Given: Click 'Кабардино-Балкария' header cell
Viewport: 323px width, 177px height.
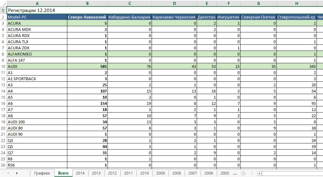Looking at the screenshot, I should pos(130,17).
